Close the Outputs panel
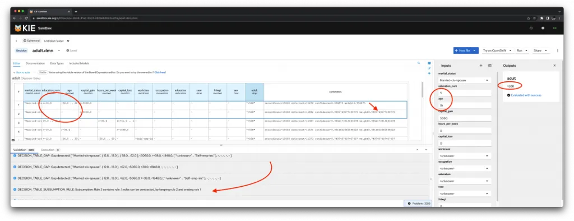Viewport: 574px width, 221px height. pyautogui.click(x=554, y=66)
